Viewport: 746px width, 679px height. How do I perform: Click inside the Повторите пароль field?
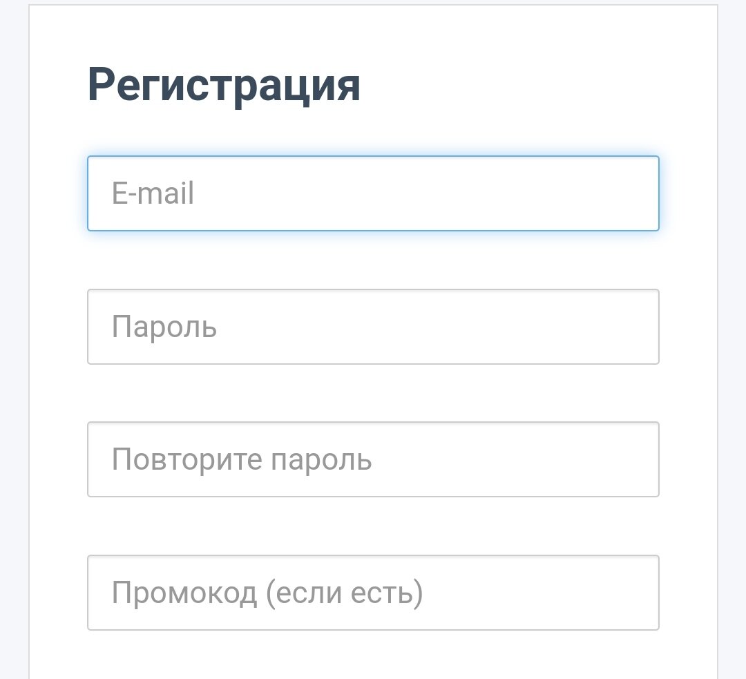point(373,459)
